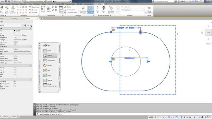The width and height of the screenshot is (212, 119).
Task: Switch to the Annotate ribbon tab
Action: 15,4
